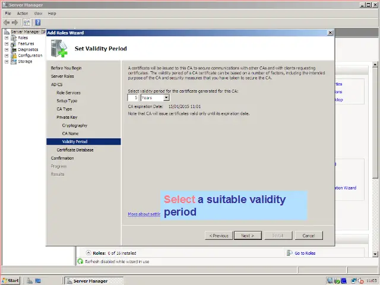Select the Features icon in the tree
This screenshot has height=285, width=380.
point(14,44)
